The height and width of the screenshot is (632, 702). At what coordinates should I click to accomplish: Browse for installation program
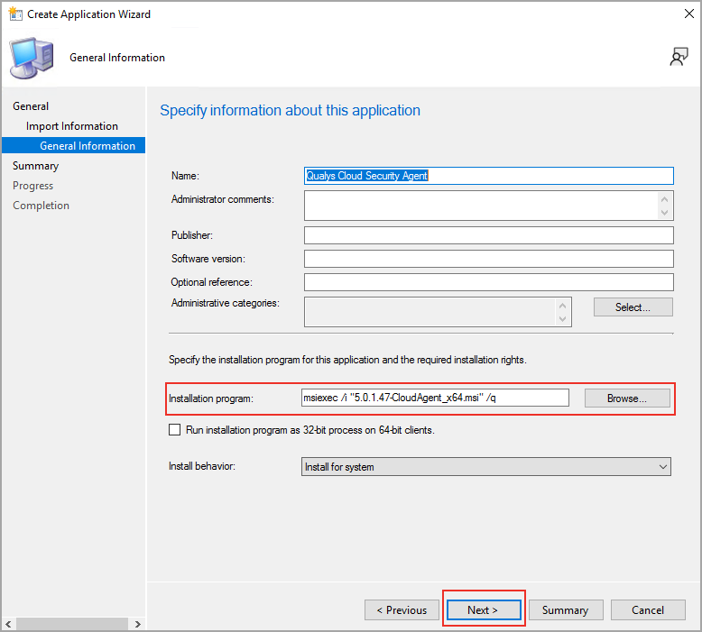627,398
